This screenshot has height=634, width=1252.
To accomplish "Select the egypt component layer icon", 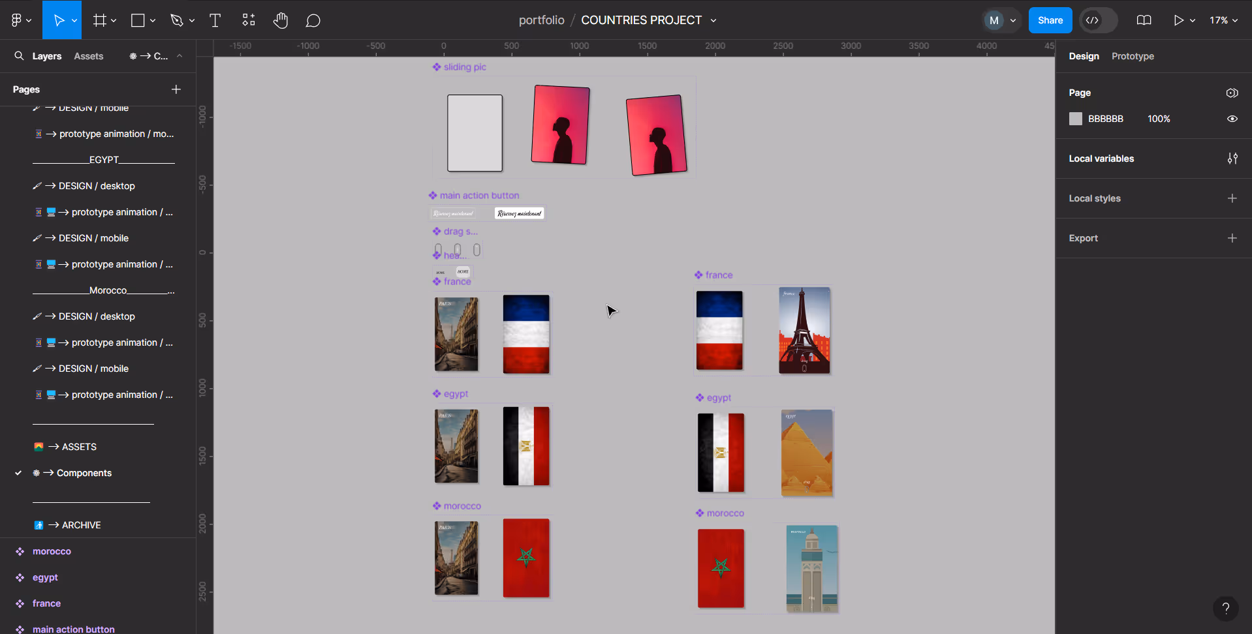I will pyautogui.click(x=20, y=577).
